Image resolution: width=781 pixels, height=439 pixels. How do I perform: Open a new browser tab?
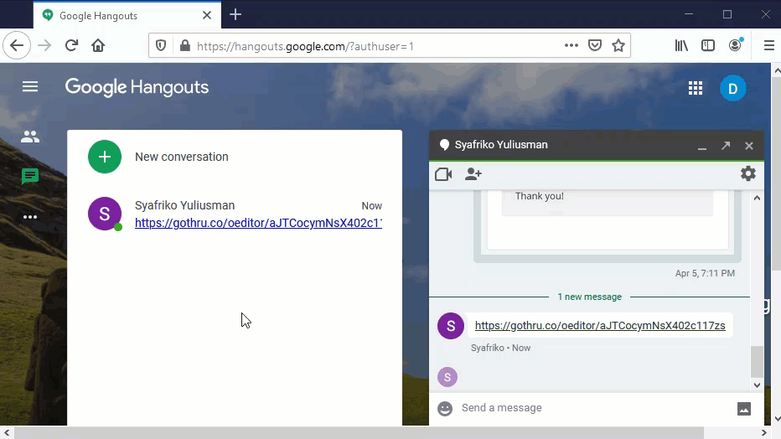click(235, 15)
